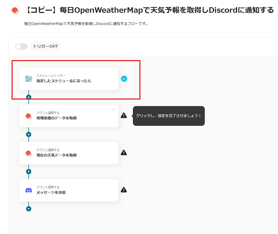Click アプリと連携する label above メッセージを送信
The height and width of the screenshot is (234, 278).
(48, 187)
